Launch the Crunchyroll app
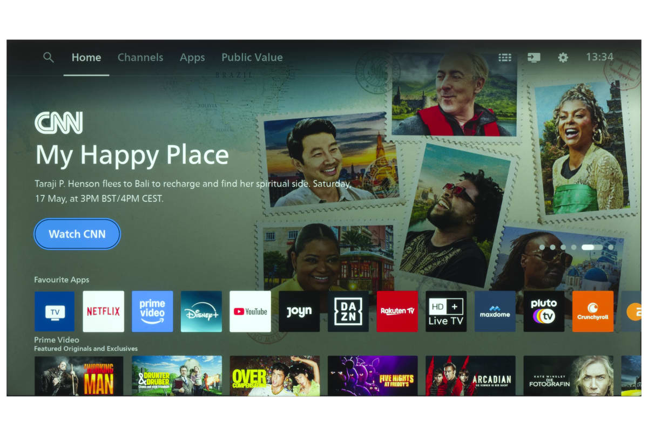Screen dimensions: 648x436 pyautogui.click(x=593, y=311)
